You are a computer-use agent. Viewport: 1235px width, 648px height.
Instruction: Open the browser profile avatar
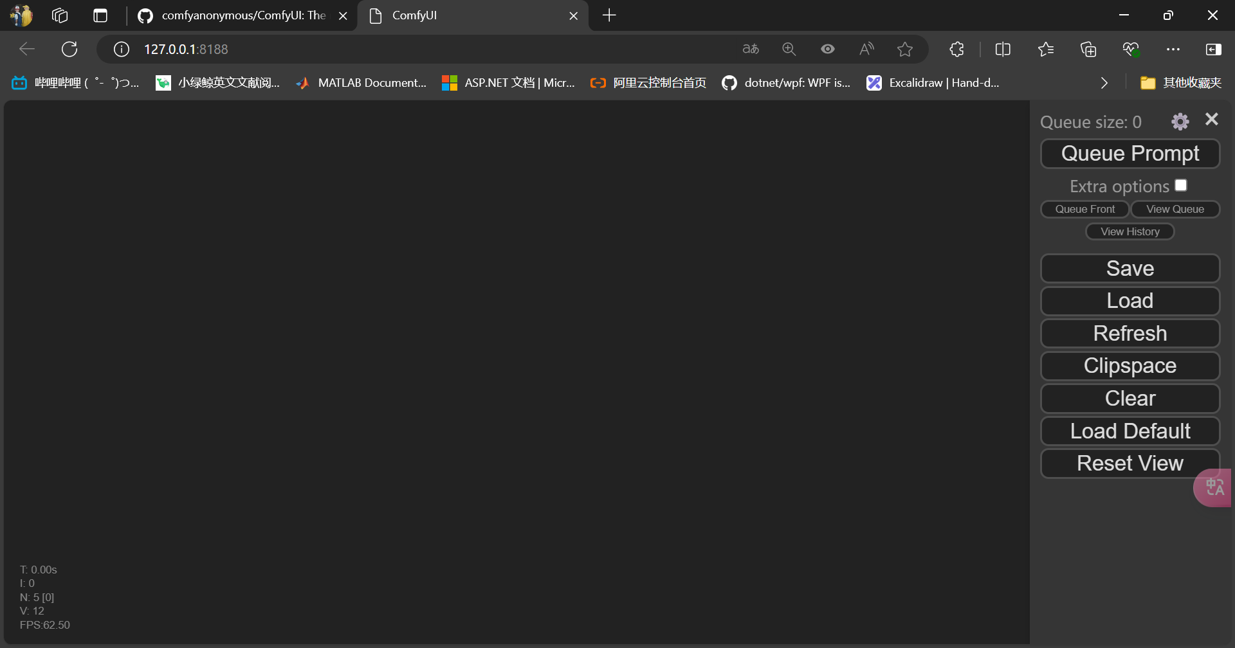22,15
